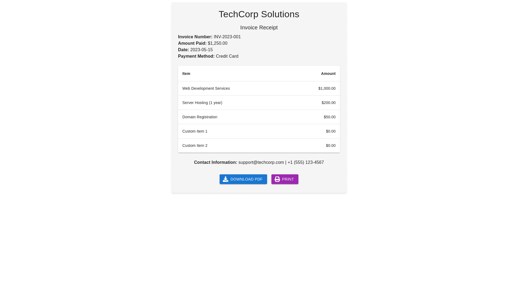The width and height of the screenshot is (518, 291).
Task: Select invoice number INV-2023-001
Action: (x=227, y=37)
